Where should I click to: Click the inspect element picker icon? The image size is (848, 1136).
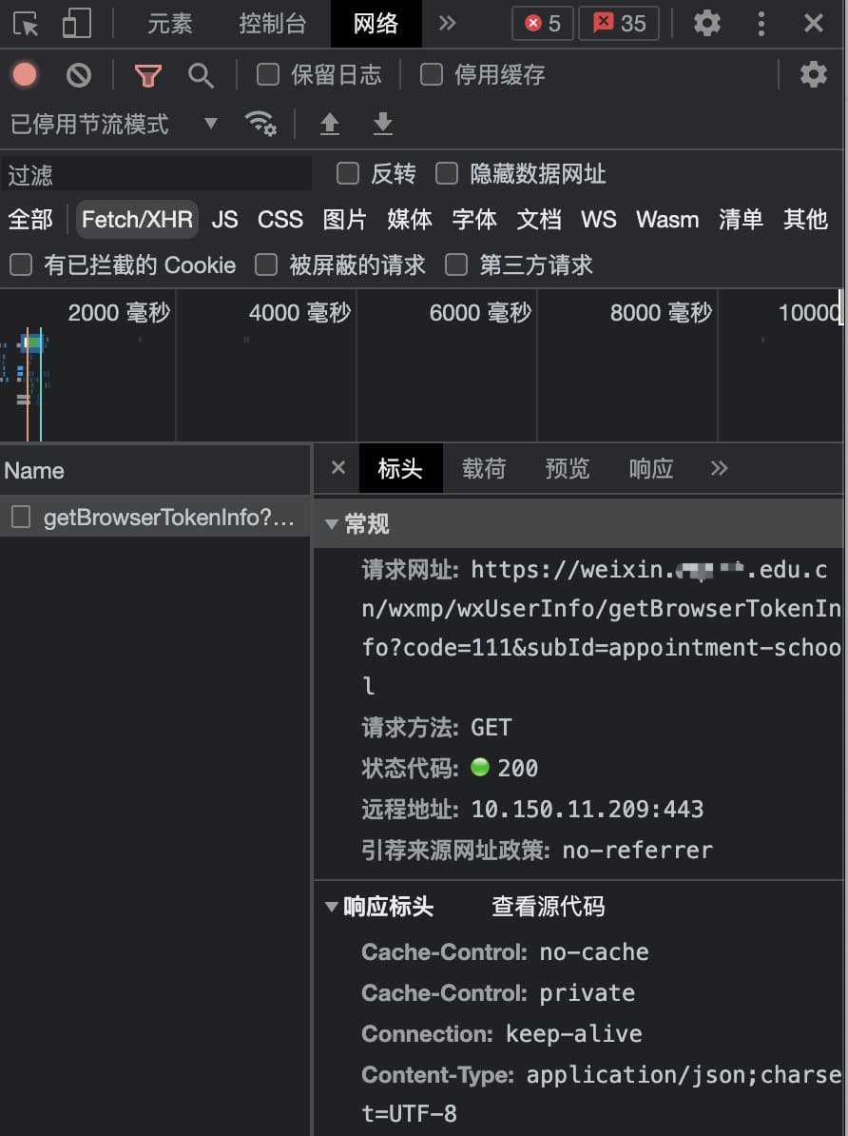27,24
